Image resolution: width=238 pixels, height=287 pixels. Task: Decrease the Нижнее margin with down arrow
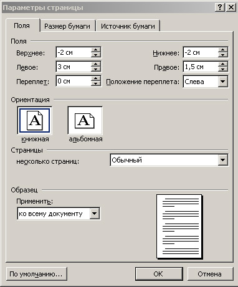point(223,55)
